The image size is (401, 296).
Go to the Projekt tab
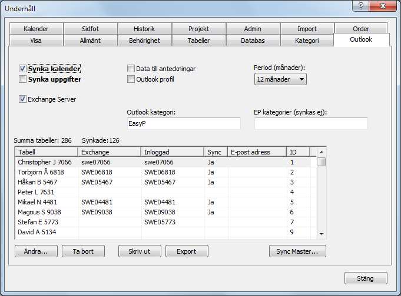coord(198,29)
